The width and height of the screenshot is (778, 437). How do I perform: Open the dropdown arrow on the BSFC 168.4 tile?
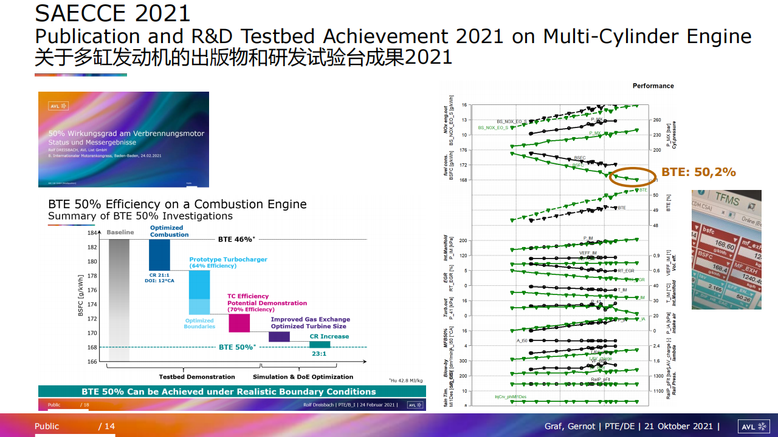tap(728, 263)
